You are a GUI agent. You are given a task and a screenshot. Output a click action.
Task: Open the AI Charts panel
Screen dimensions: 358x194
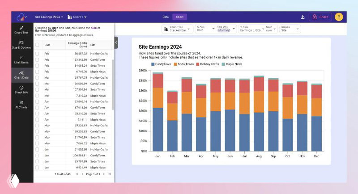(21, 105)
